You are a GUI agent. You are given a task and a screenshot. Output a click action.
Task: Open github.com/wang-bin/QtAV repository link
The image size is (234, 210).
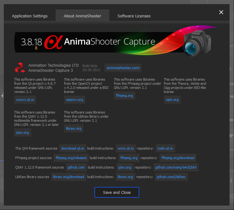pyautogui.click(x=176, y=167)
